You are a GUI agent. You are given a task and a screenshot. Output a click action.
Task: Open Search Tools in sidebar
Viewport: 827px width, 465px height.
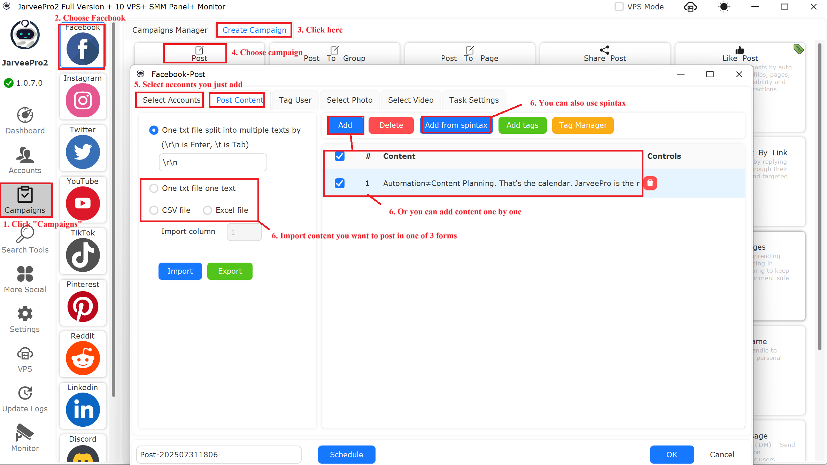pyautogui.click(x=25, y=240)
